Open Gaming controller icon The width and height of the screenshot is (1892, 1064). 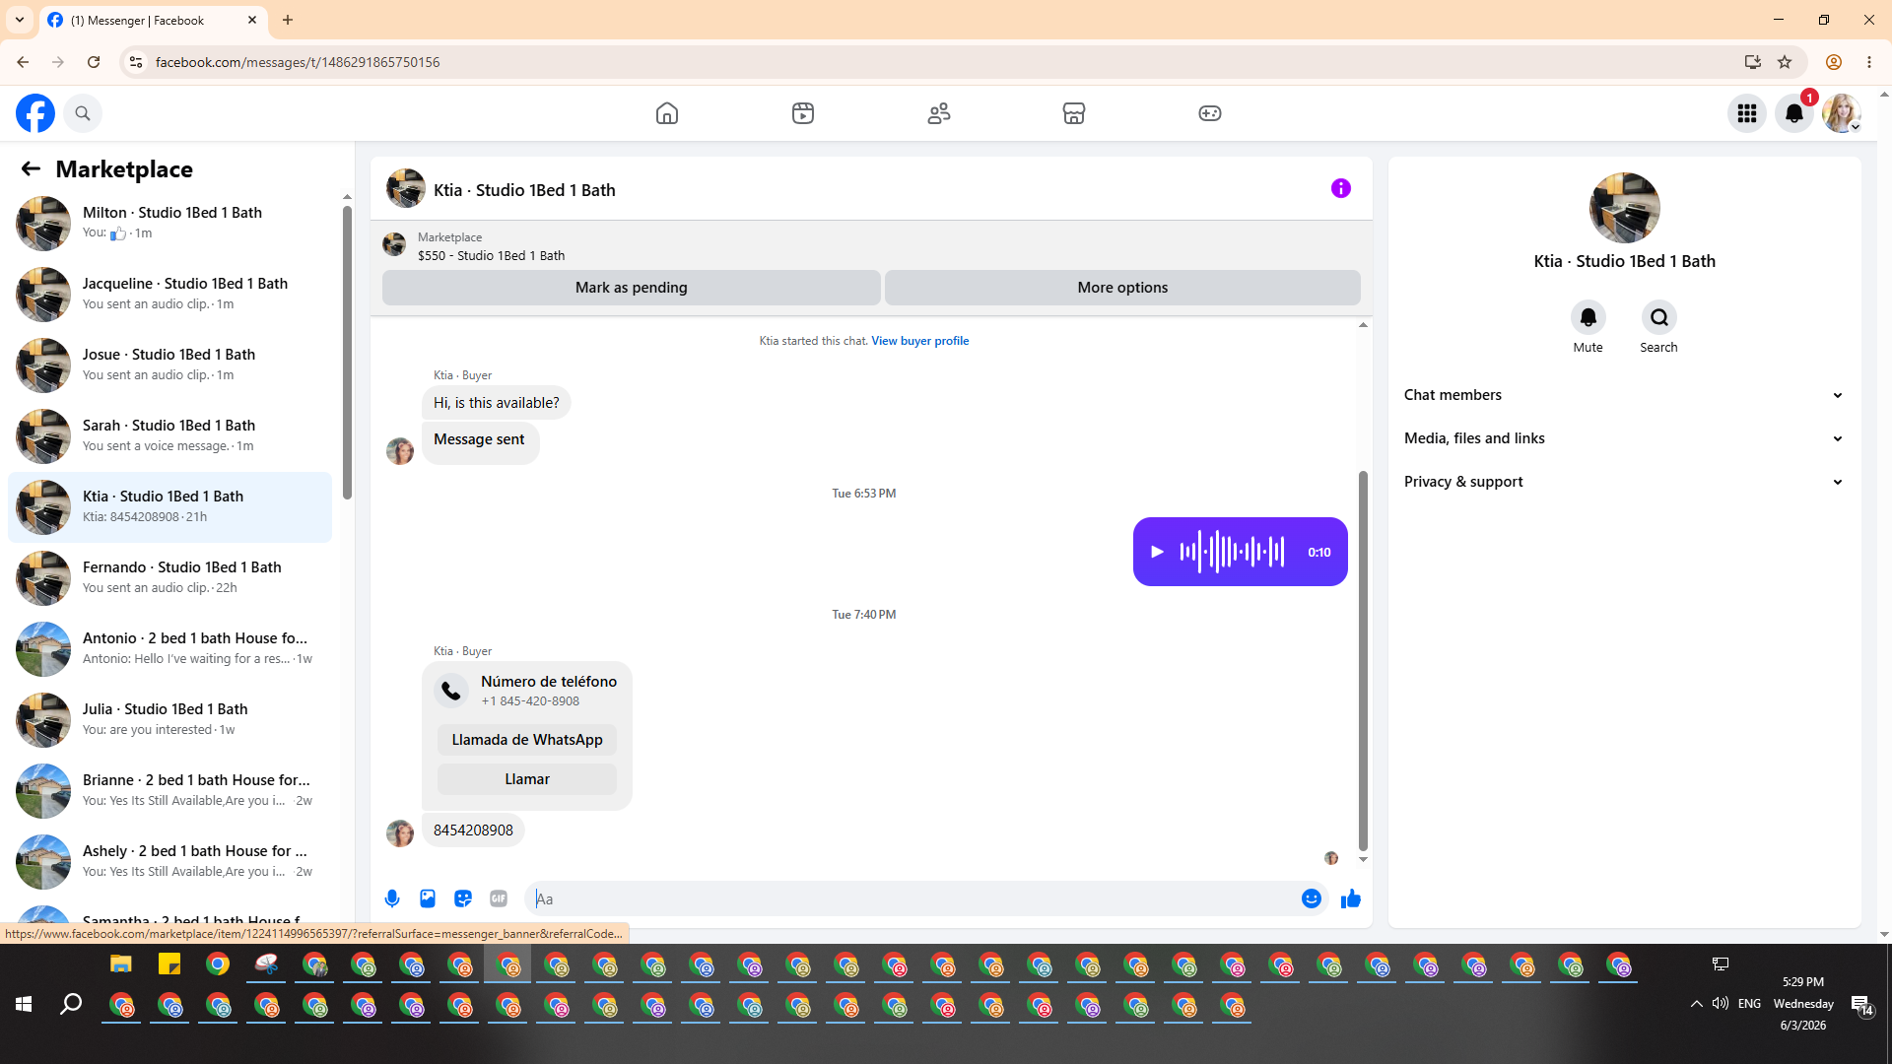(1210, 113)
